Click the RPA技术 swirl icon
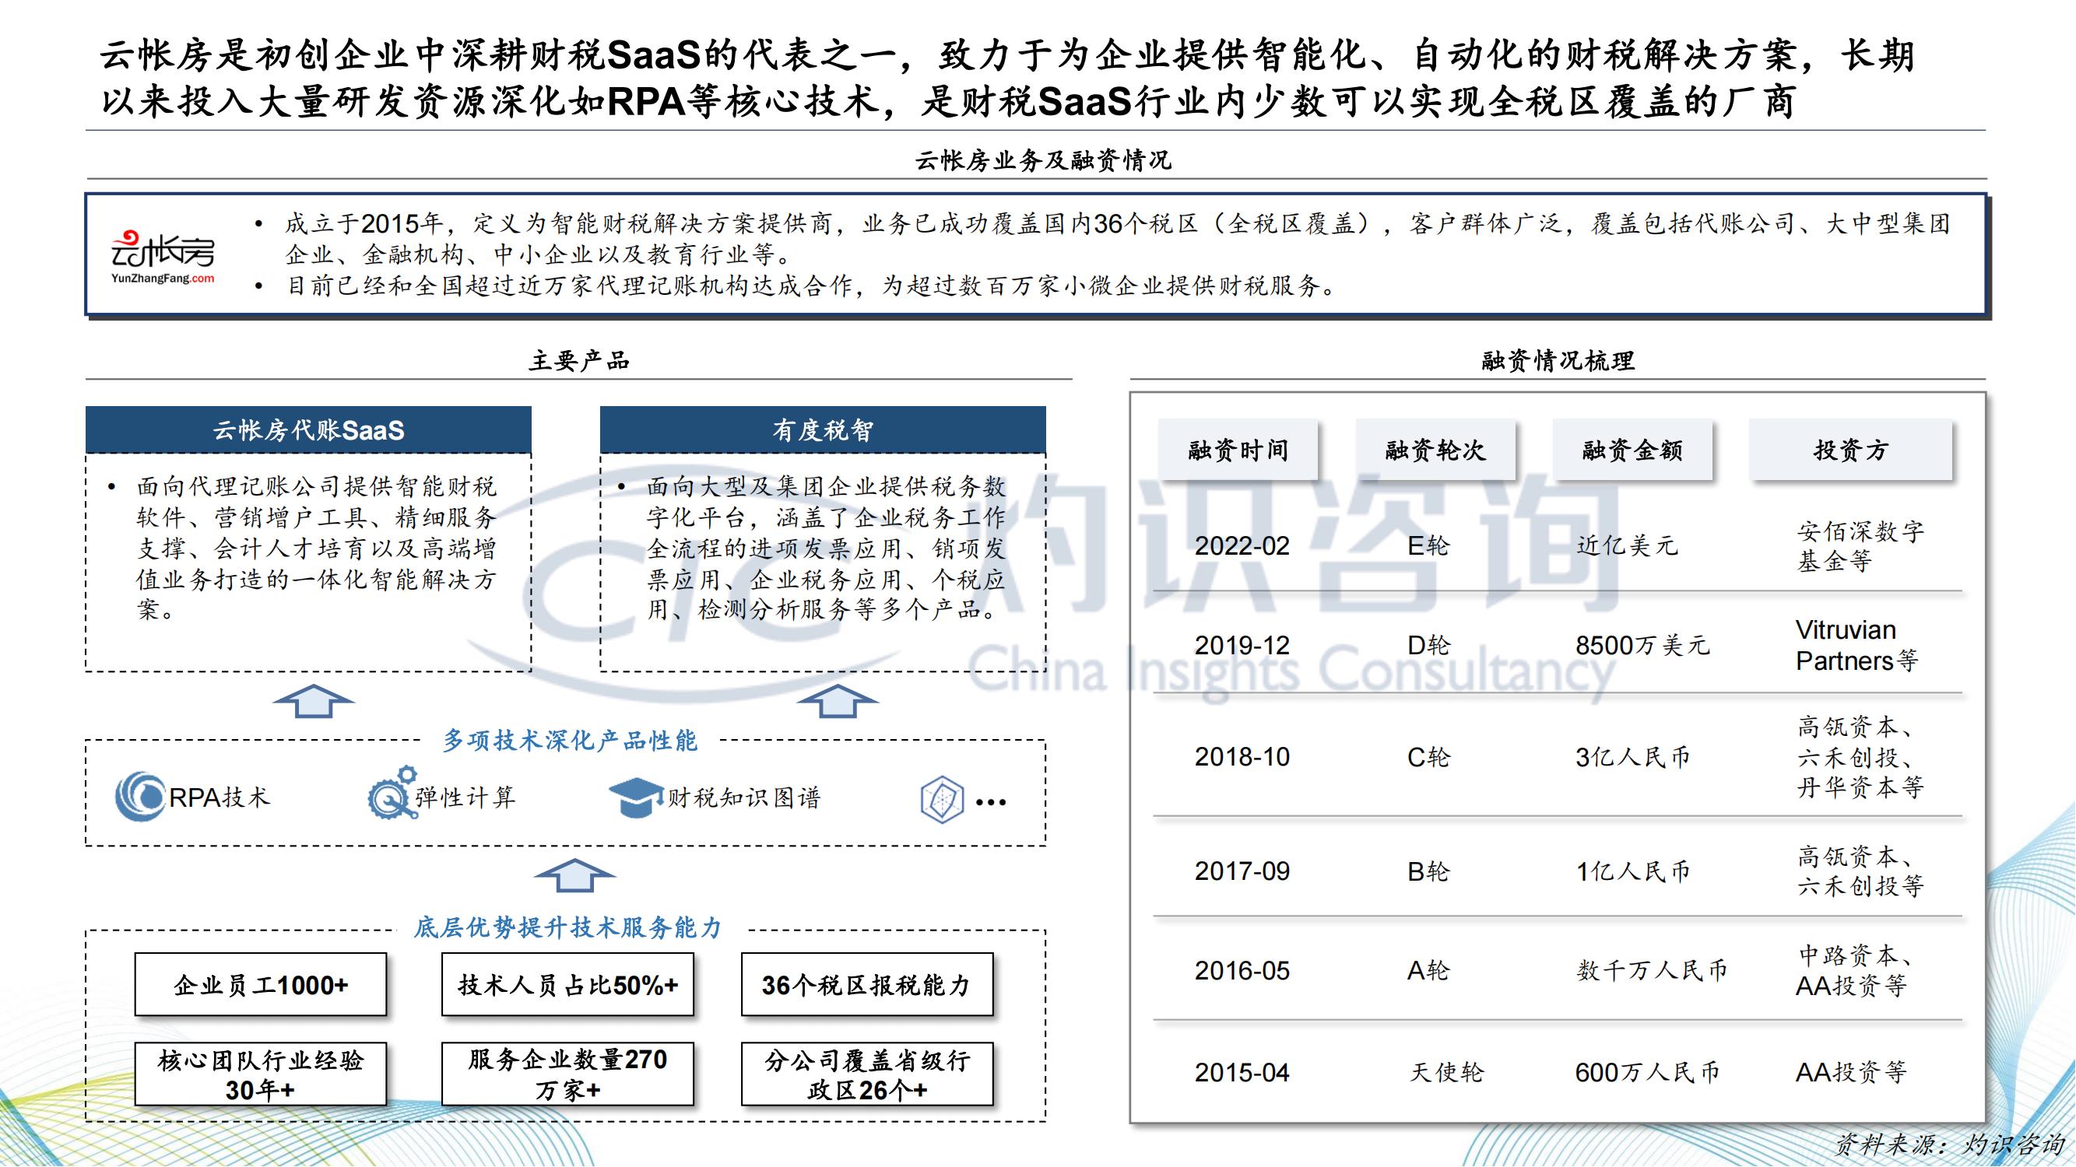The height and width of the screenshot is (1167, 2076). [x=139, y=797]
